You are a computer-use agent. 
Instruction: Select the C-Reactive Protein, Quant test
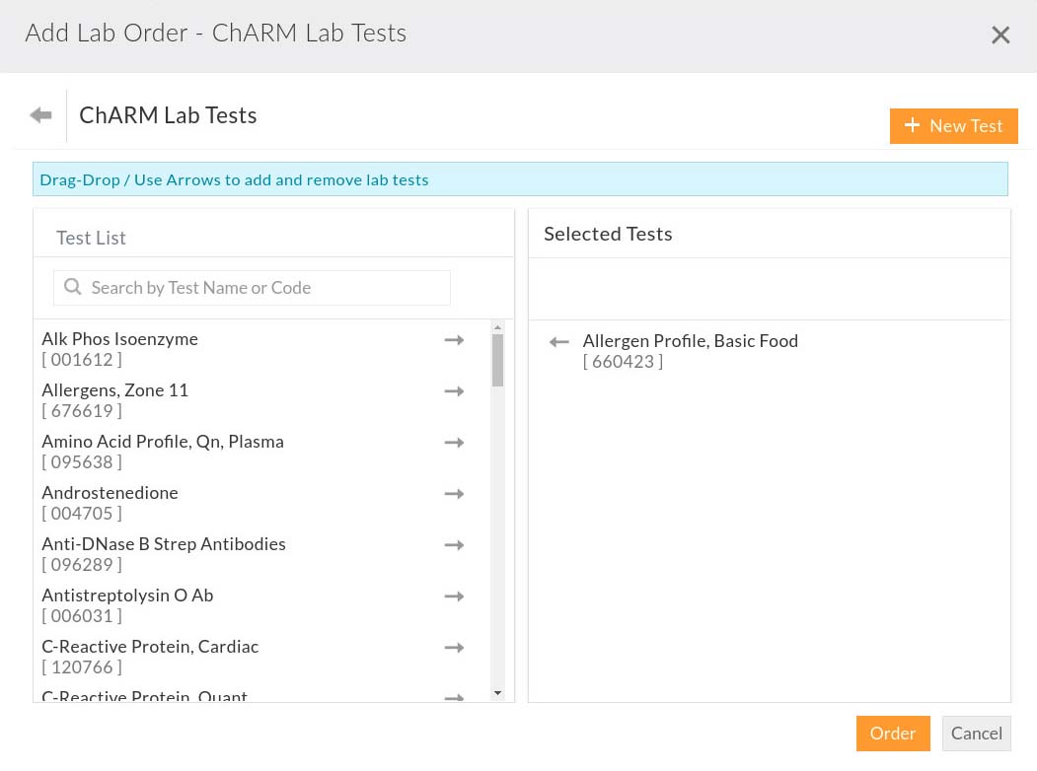tap(144, 697)
